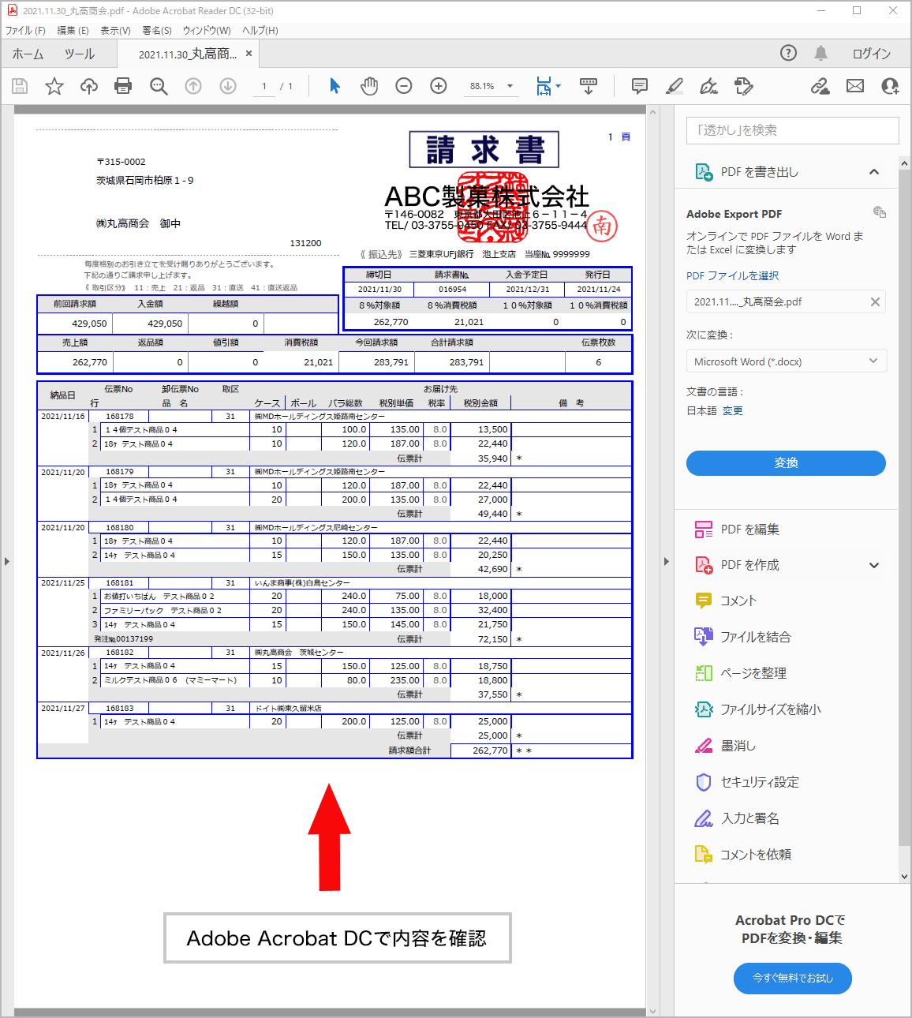Viewport: 912px width, 1018px height.
Task: Open the ウィンドウ(W) menu
Action: 207,31
